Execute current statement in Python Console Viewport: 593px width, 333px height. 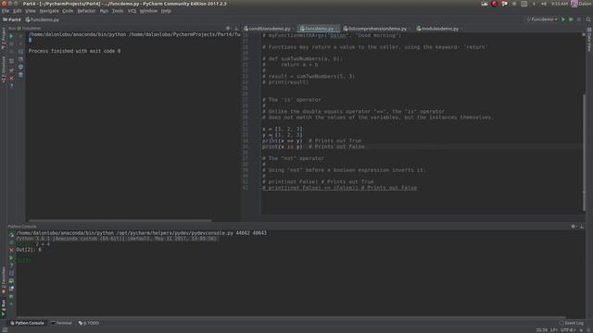click(11, 258)
